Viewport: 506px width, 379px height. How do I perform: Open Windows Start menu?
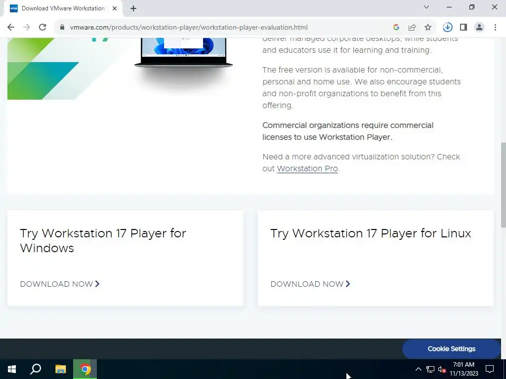12,369
